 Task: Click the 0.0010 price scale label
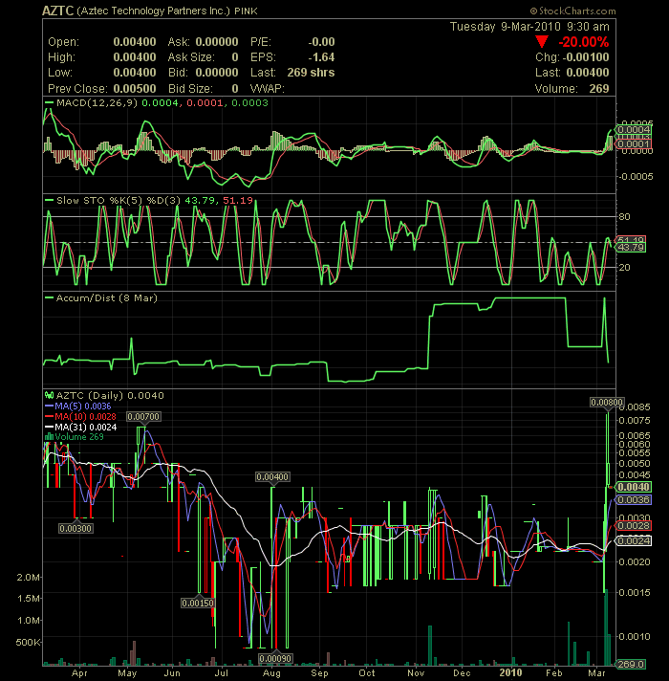[635, 637]
